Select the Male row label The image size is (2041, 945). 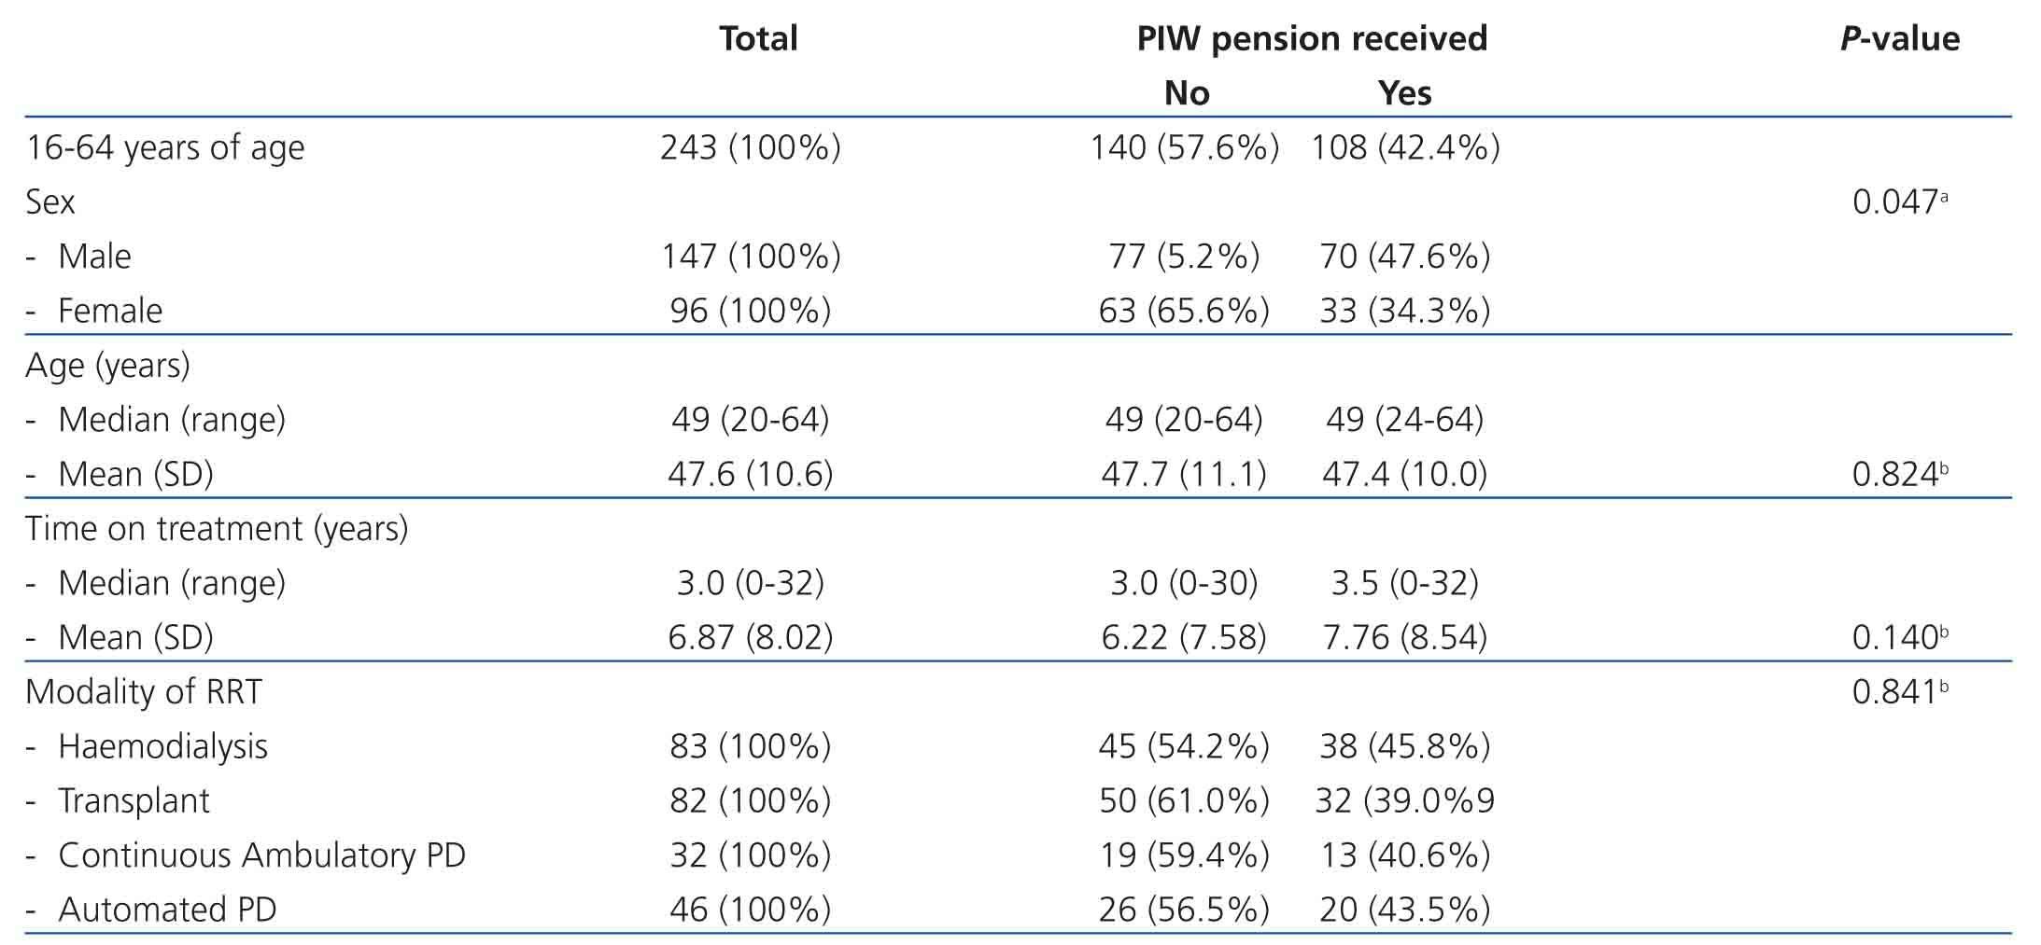94,256
